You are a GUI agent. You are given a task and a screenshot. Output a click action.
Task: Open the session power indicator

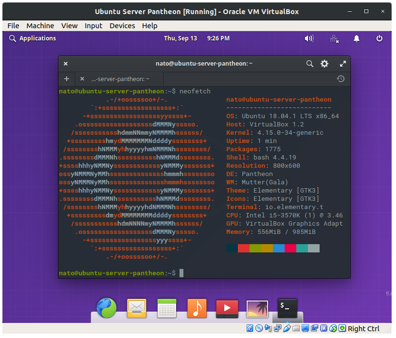tap(379, 38)
